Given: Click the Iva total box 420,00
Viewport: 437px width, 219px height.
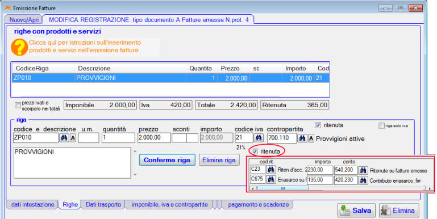Looking at the screenshot, I should point(165,105).
